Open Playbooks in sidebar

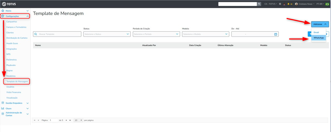point(11,65)
